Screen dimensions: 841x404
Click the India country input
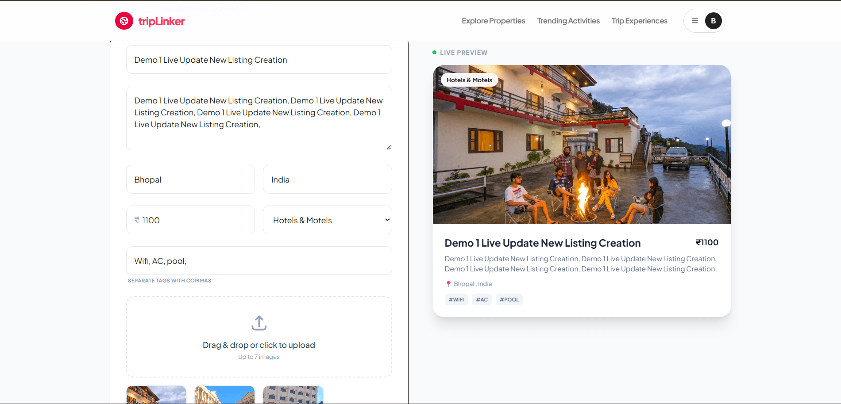tap(328, 179)
